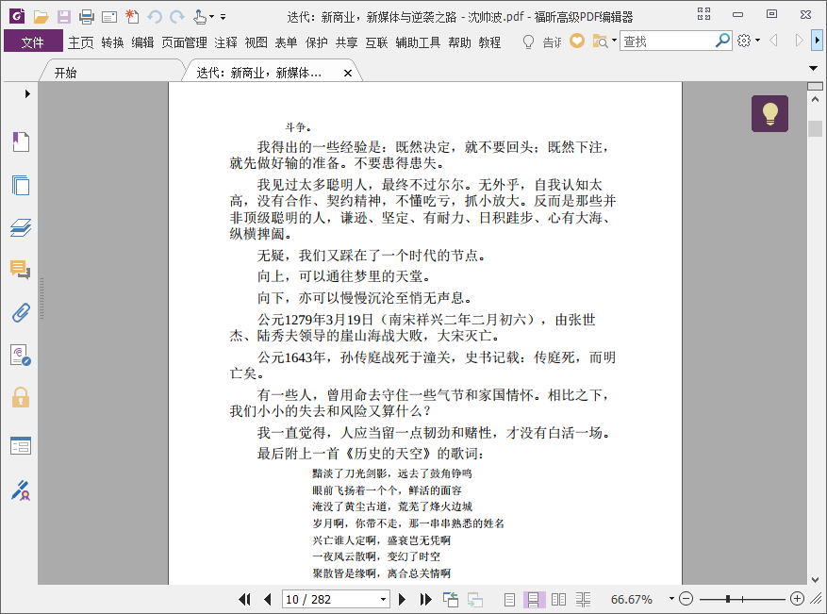The image size is (827, 614).
Task: Expand the ribbon scroll right arrow
Action: click(817, 41)
